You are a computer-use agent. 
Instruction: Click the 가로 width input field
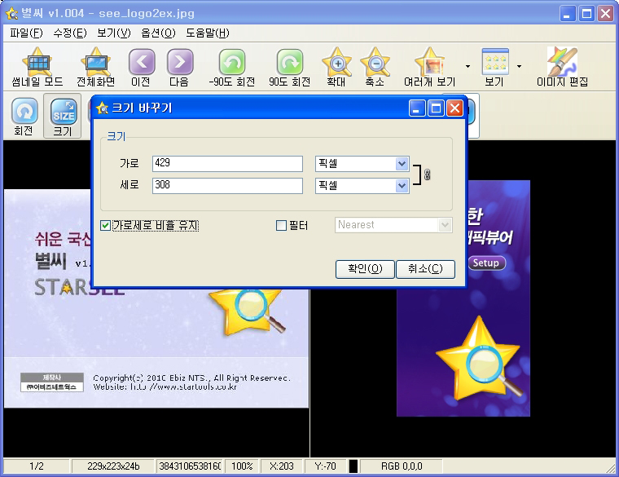click(x=227, y=164)
